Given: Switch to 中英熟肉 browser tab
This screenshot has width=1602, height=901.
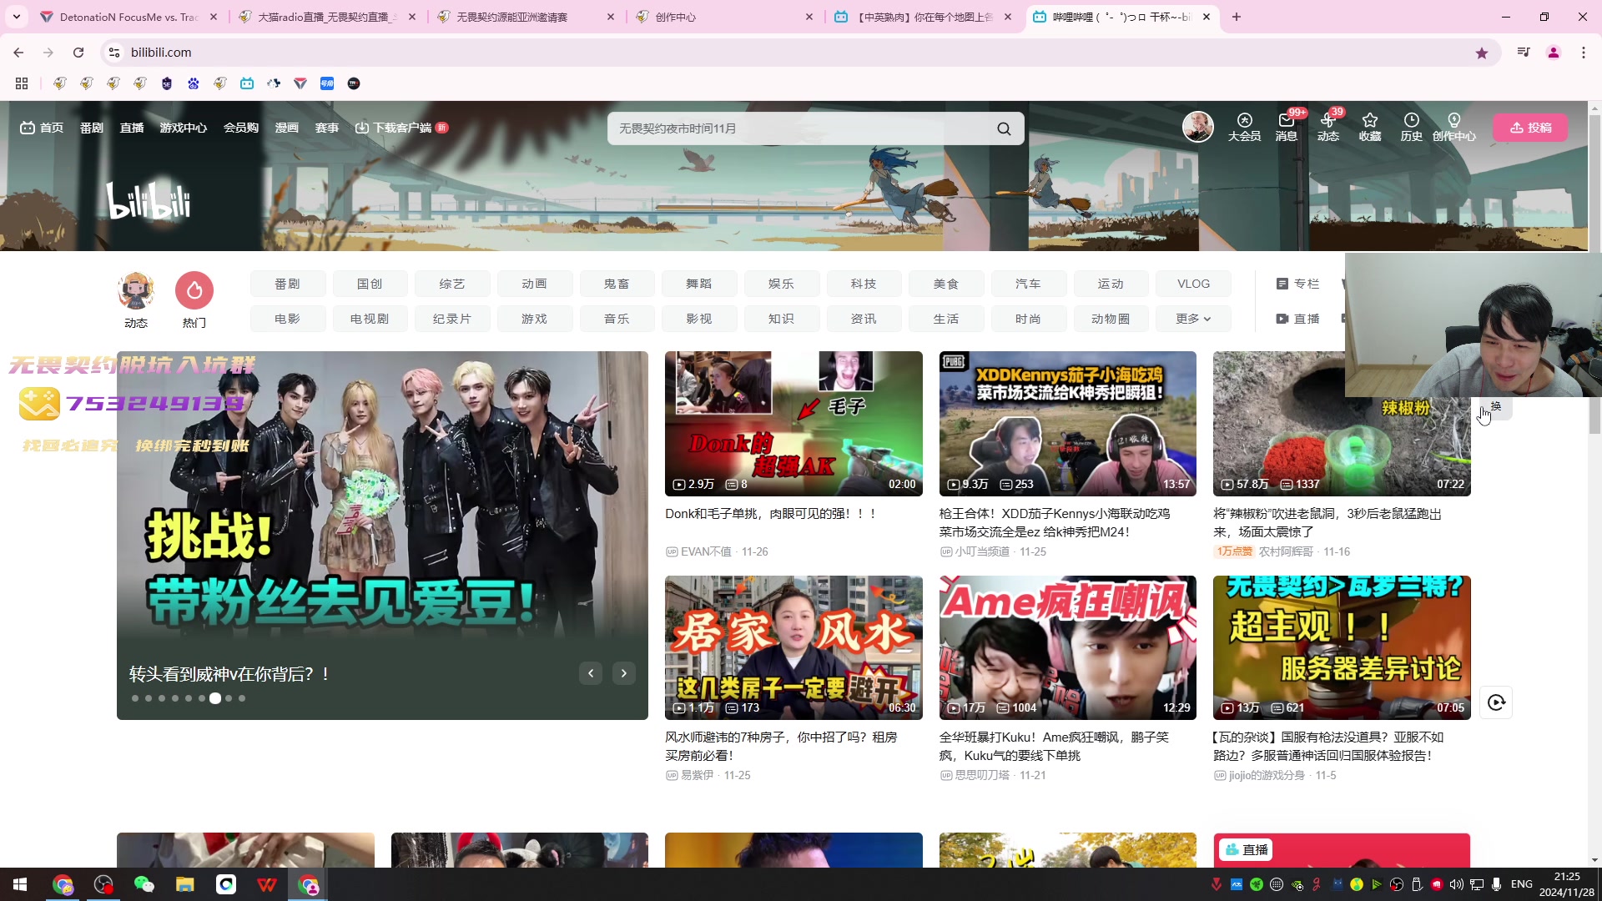Looking at the screenshot, I should coord(924,17).
